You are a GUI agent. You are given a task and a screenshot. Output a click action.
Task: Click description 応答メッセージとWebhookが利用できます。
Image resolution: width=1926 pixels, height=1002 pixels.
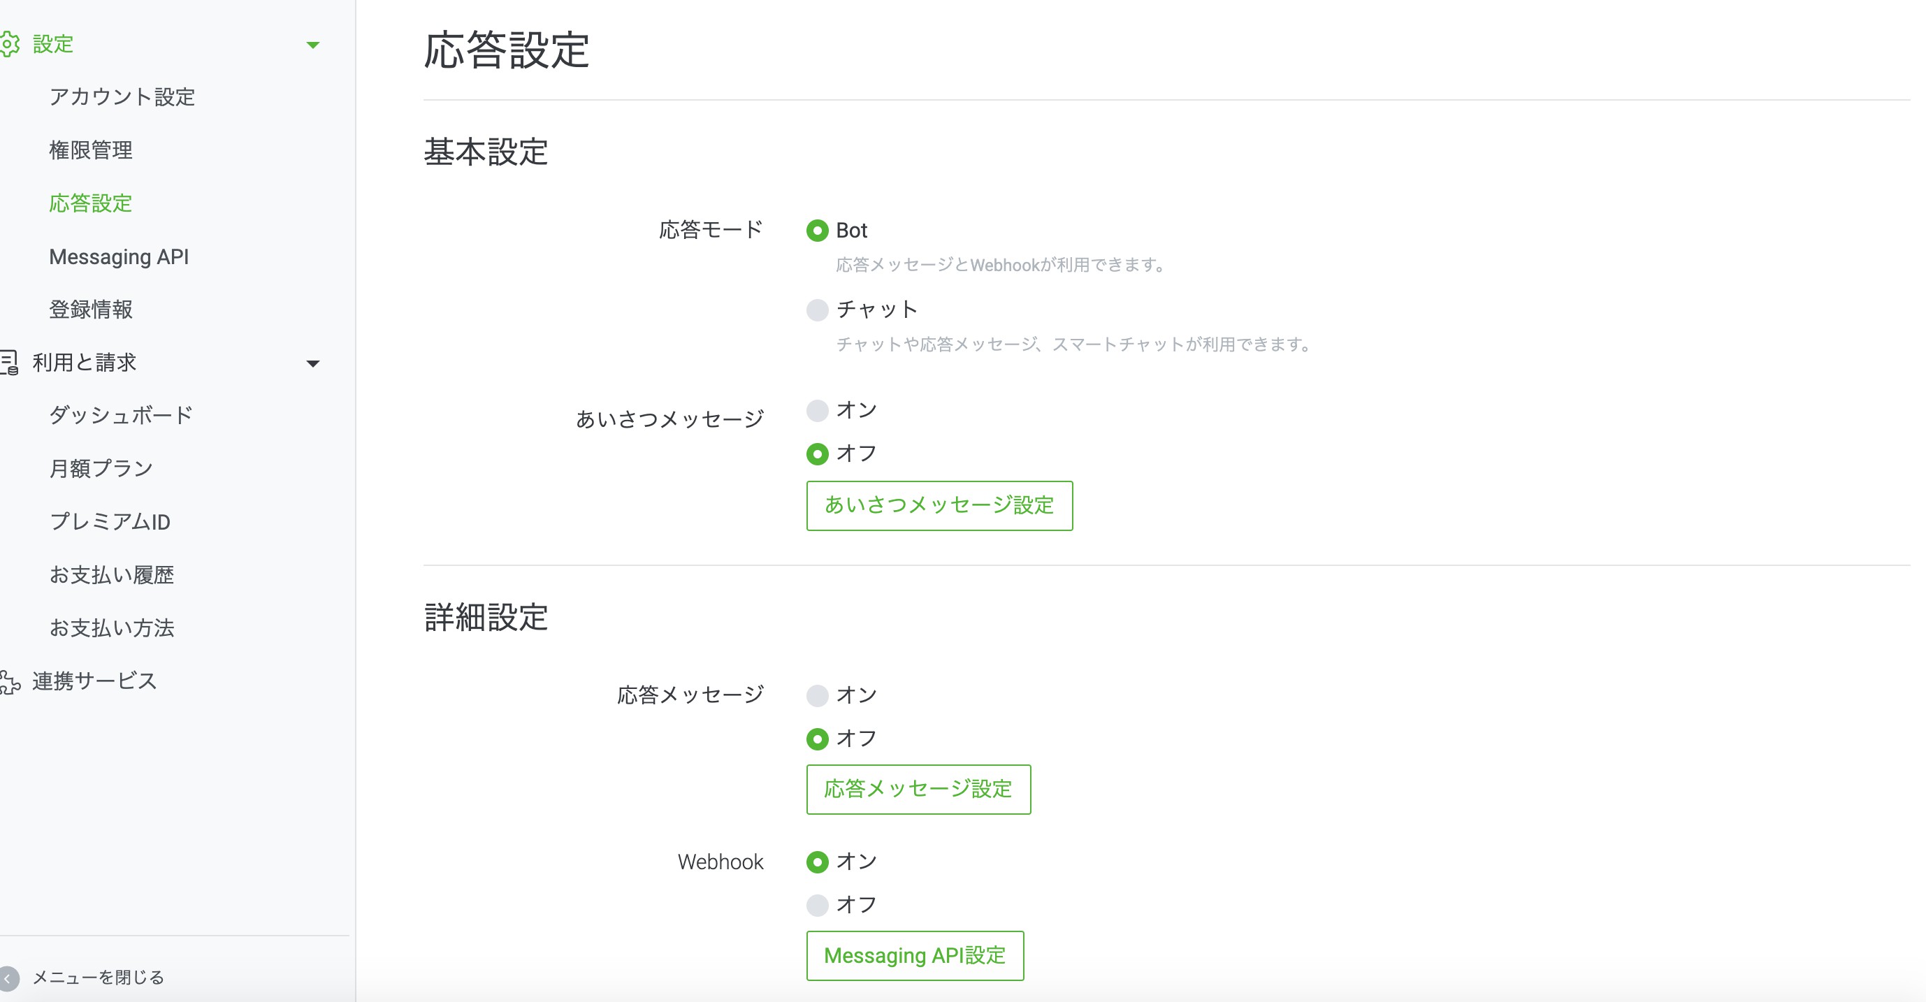point(1001,265)
